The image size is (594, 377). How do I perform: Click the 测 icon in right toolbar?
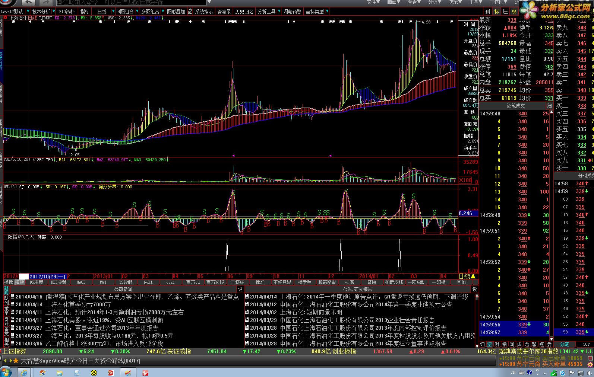pos(487,12)
